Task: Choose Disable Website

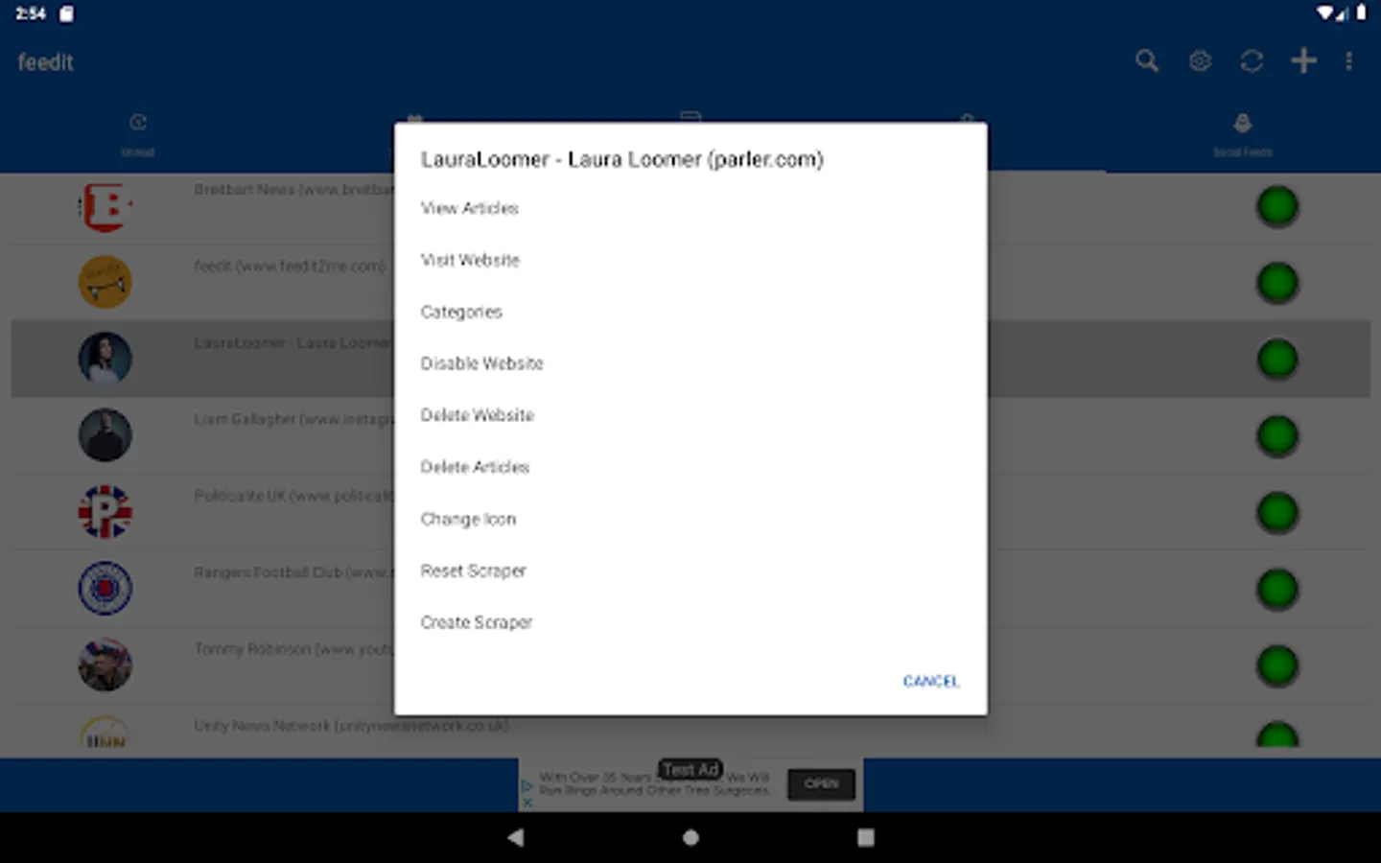Action: (x=481, y=363)
